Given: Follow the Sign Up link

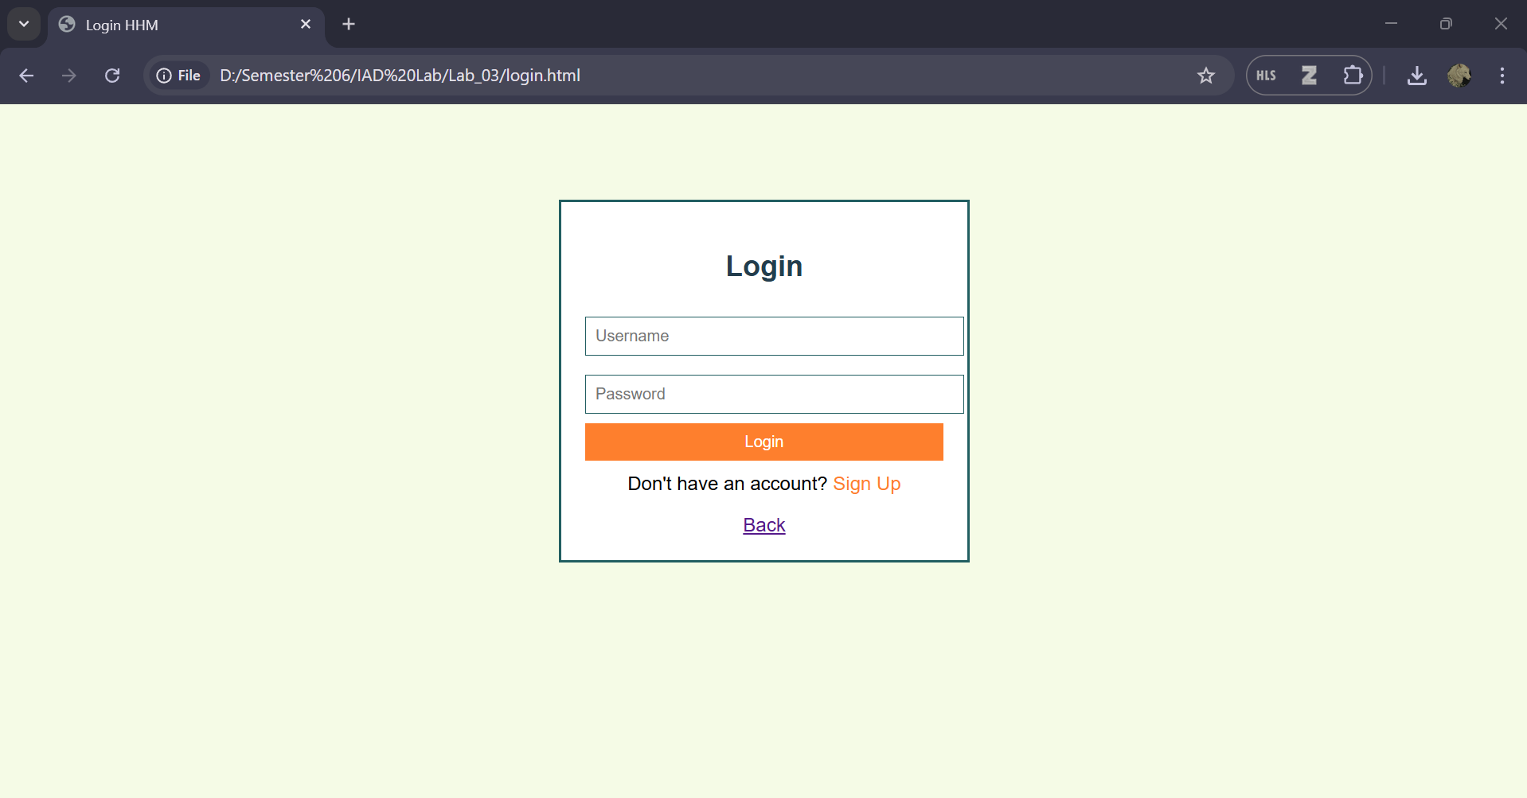Looking at the screenshot, I should (866, 484).
